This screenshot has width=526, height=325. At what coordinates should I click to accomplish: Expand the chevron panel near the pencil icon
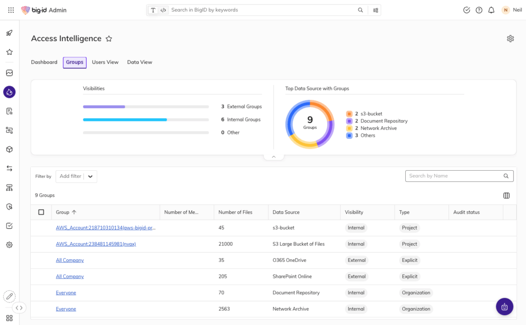[20, 308]
